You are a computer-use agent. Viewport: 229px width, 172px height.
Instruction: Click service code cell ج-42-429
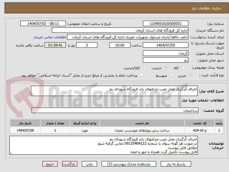(200, 130)
